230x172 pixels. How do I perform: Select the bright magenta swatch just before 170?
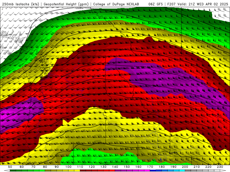point(147,171)
